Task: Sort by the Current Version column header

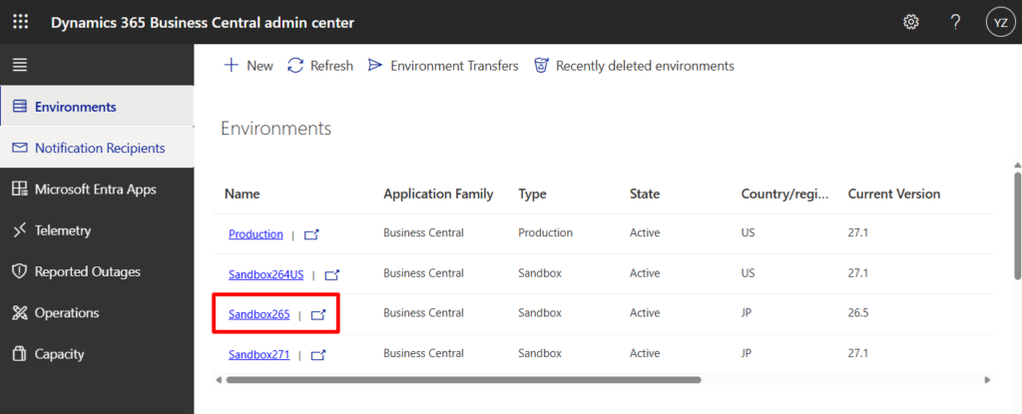Action: 893,194
